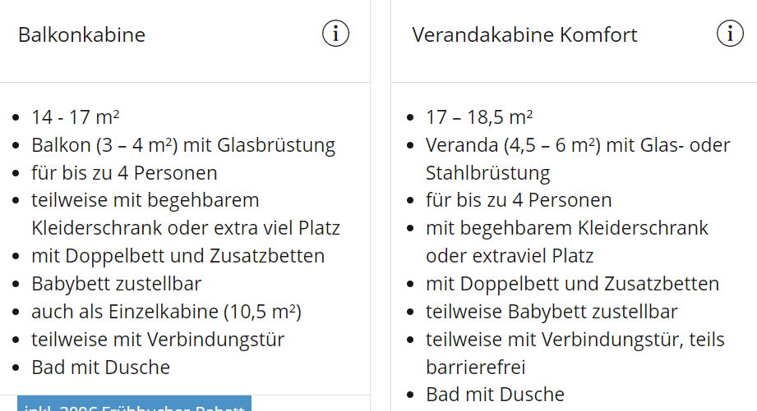Click 'mit Doppelbett und Zusatzbetten' under Balkonkabine
Image resolution: width=757 pixels, height=411 pixels.
[178, 256]
